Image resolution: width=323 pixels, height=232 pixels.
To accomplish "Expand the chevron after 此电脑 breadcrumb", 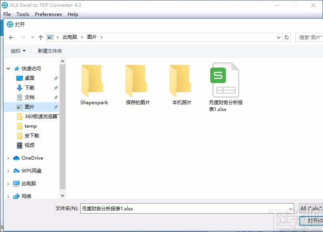I will 82,37.
